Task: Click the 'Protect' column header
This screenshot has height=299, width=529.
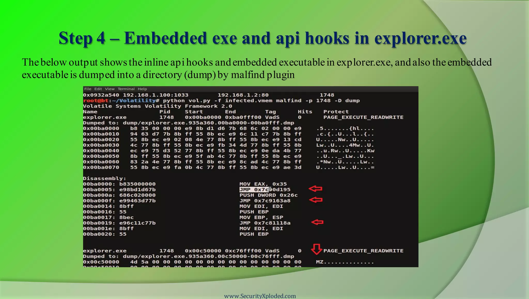Action: coord(336,112)
